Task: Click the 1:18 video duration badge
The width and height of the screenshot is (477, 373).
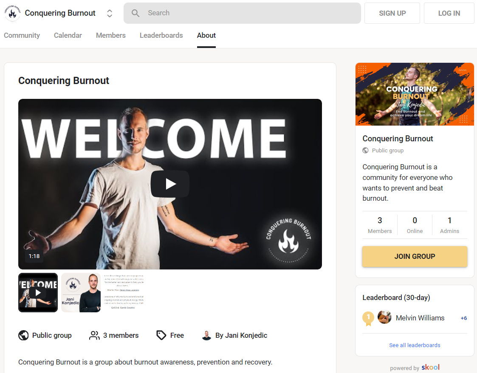Action: pos(34,256)
